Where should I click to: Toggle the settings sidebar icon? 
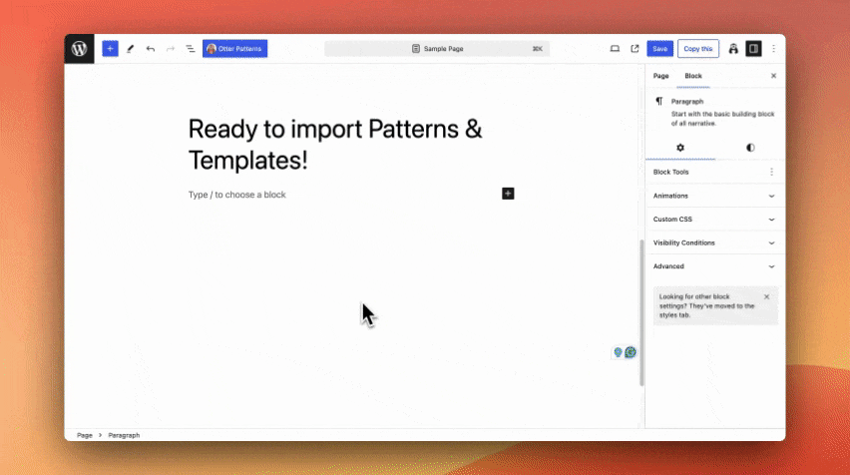(753, 49)
